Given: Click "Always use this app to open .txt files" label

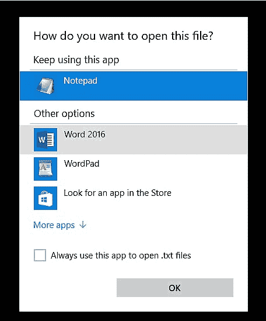Looking at the screenshot, I should [121, 256].
